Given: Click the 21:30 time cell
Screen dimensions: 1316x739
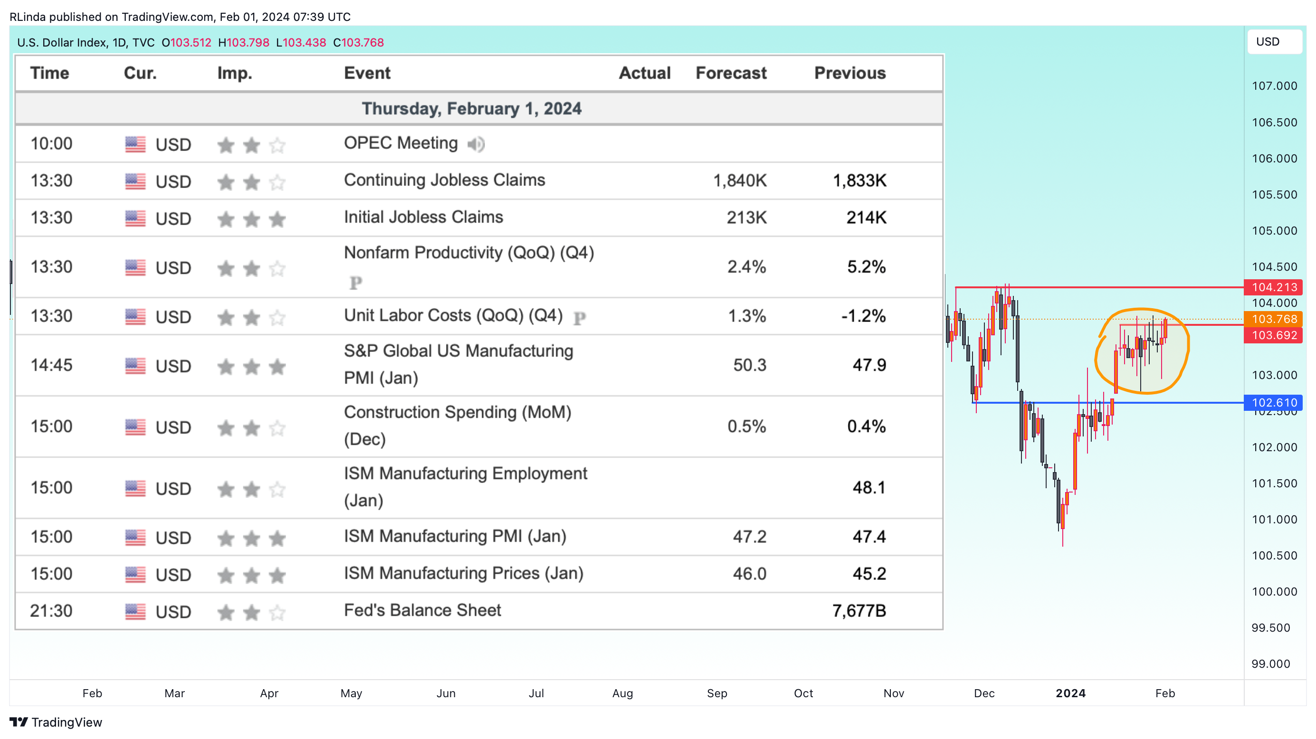Looking at the screenshot, I should pos(51,611).
